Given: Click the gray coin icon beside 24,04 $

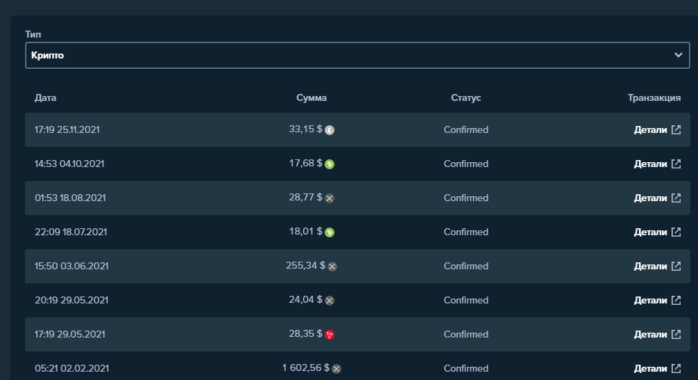Looking at the screenshot, I should (x=330, y=301).
